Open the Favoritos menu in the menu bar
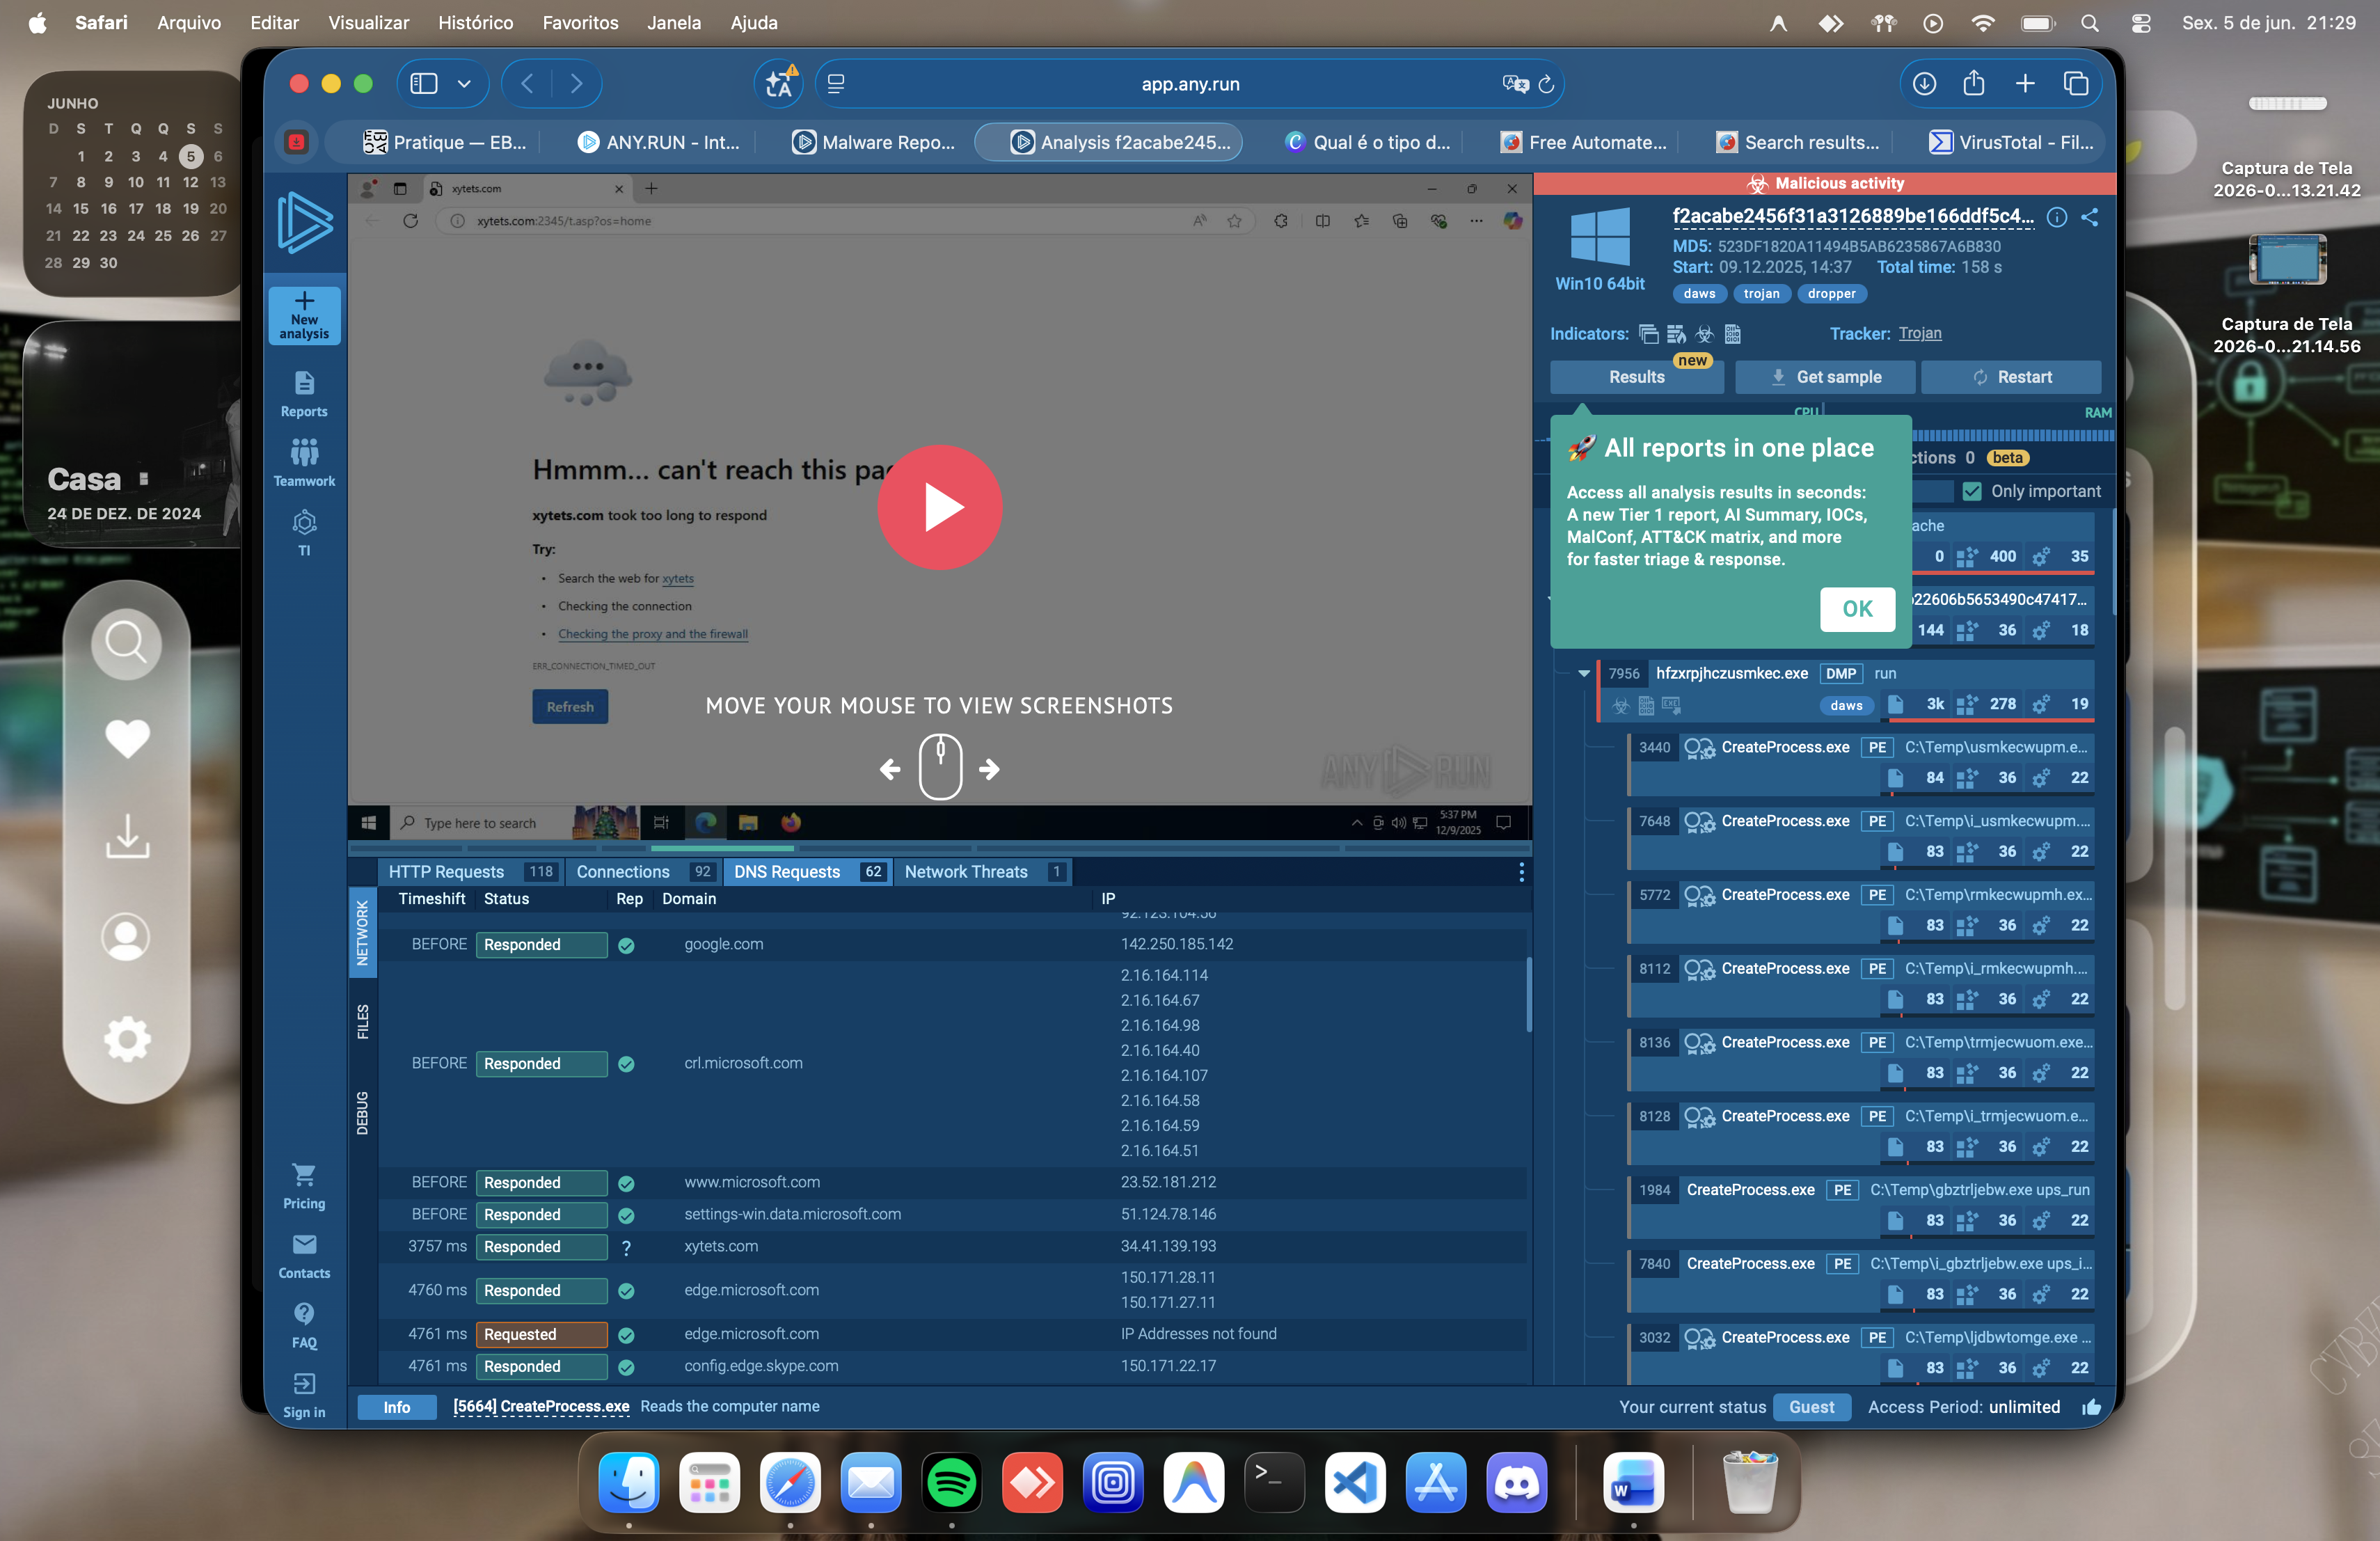This screenshot has height=1541, width=2380. [x=580, y=23]
